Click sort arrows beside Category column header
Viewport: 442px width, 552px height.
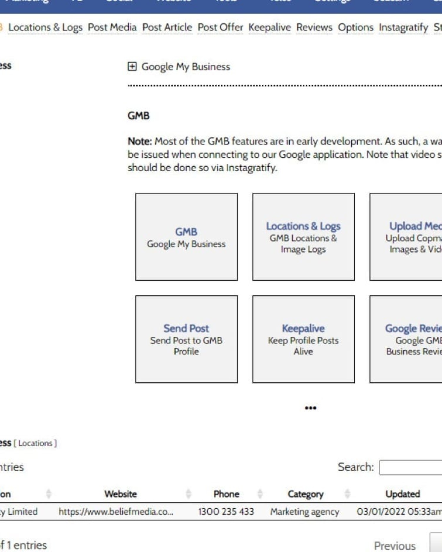click(x=347, y=494)
